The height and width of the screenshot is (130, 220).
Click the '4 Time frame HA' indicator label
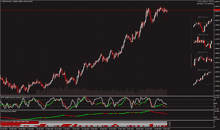pyautogui.click(x=15, y=122)
